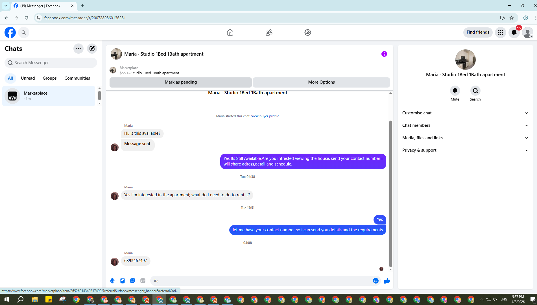Expand the Chat members section
Viewport: 537px width, 305px height.
click(466, 125)
